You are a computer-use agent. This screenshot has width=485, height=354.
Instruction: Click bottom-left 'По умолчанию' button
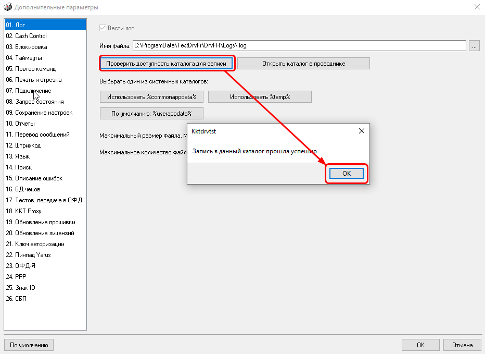(29, 345)
